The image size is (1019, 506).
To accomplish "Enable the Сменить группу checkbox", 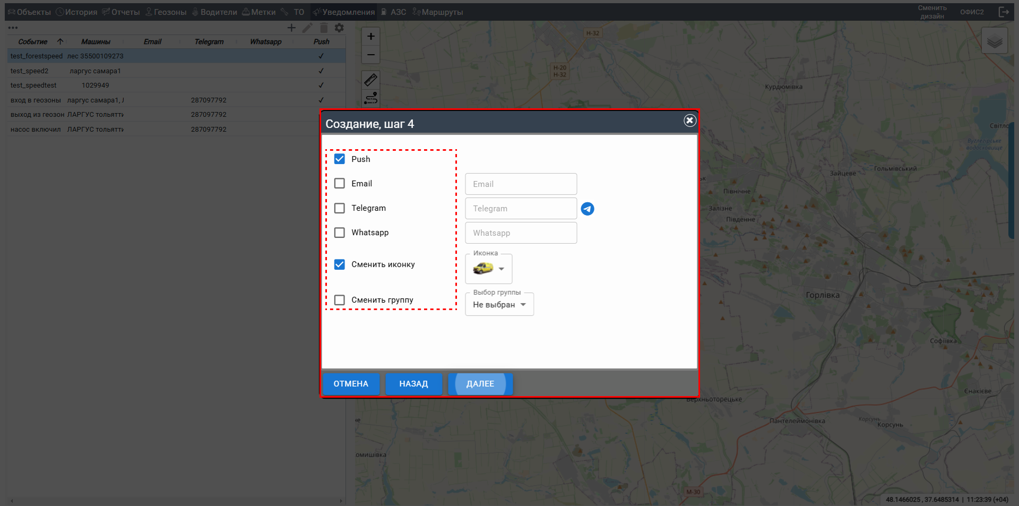I will click(340, 300).
